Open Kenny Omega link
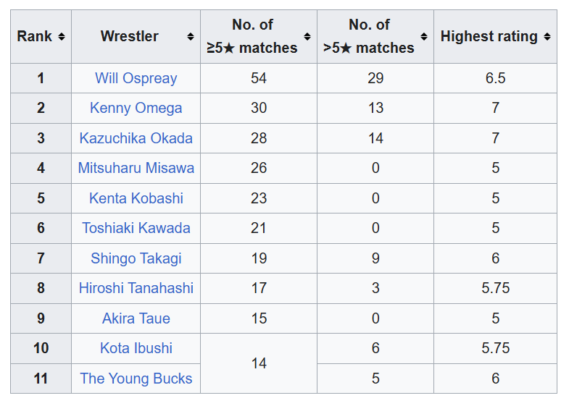This screenshot has width=569, height=406. tap(136, 108)
